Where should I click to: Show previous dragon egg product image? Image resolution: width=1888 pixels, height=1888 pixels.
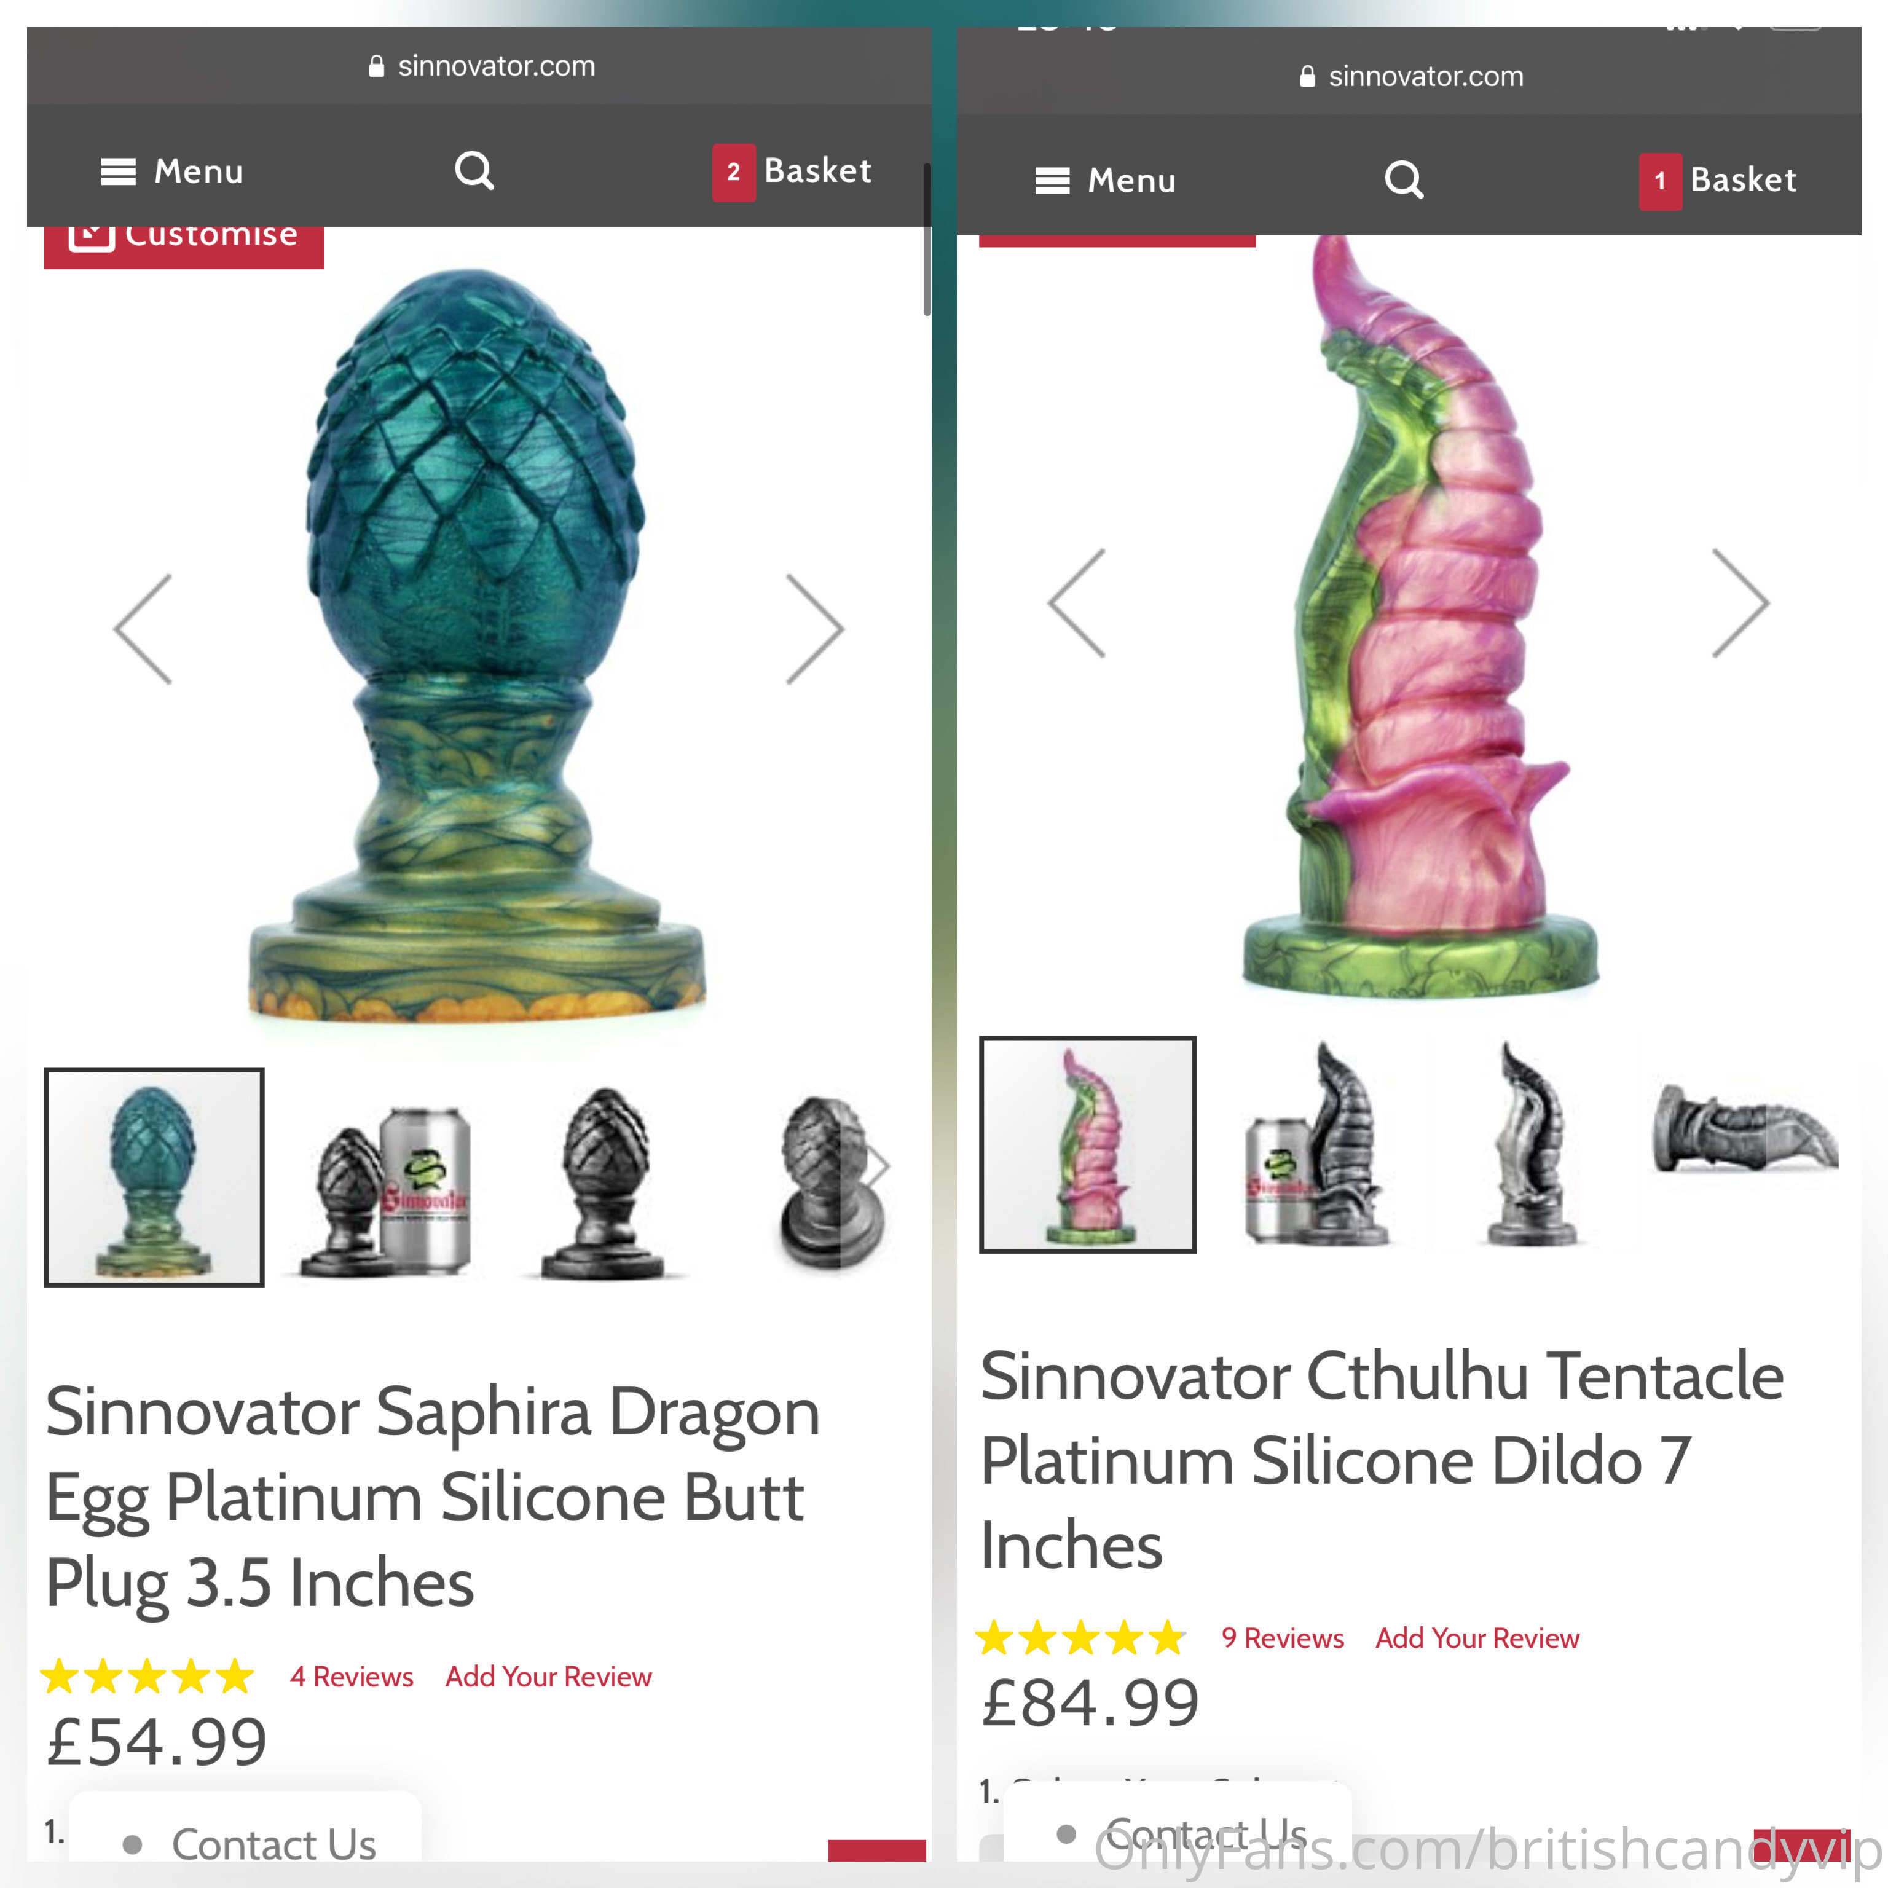coord(144,629)
